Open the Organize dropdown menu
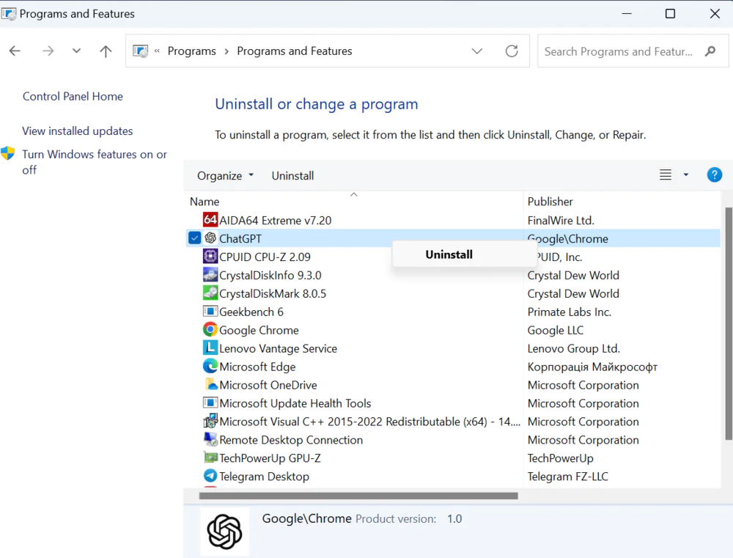This screenshot has height=558, width=733. [x=225, y=175]
